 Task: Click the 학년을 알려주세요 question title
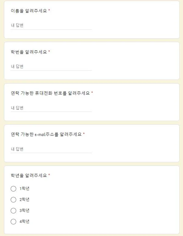[x=29, y=175]
